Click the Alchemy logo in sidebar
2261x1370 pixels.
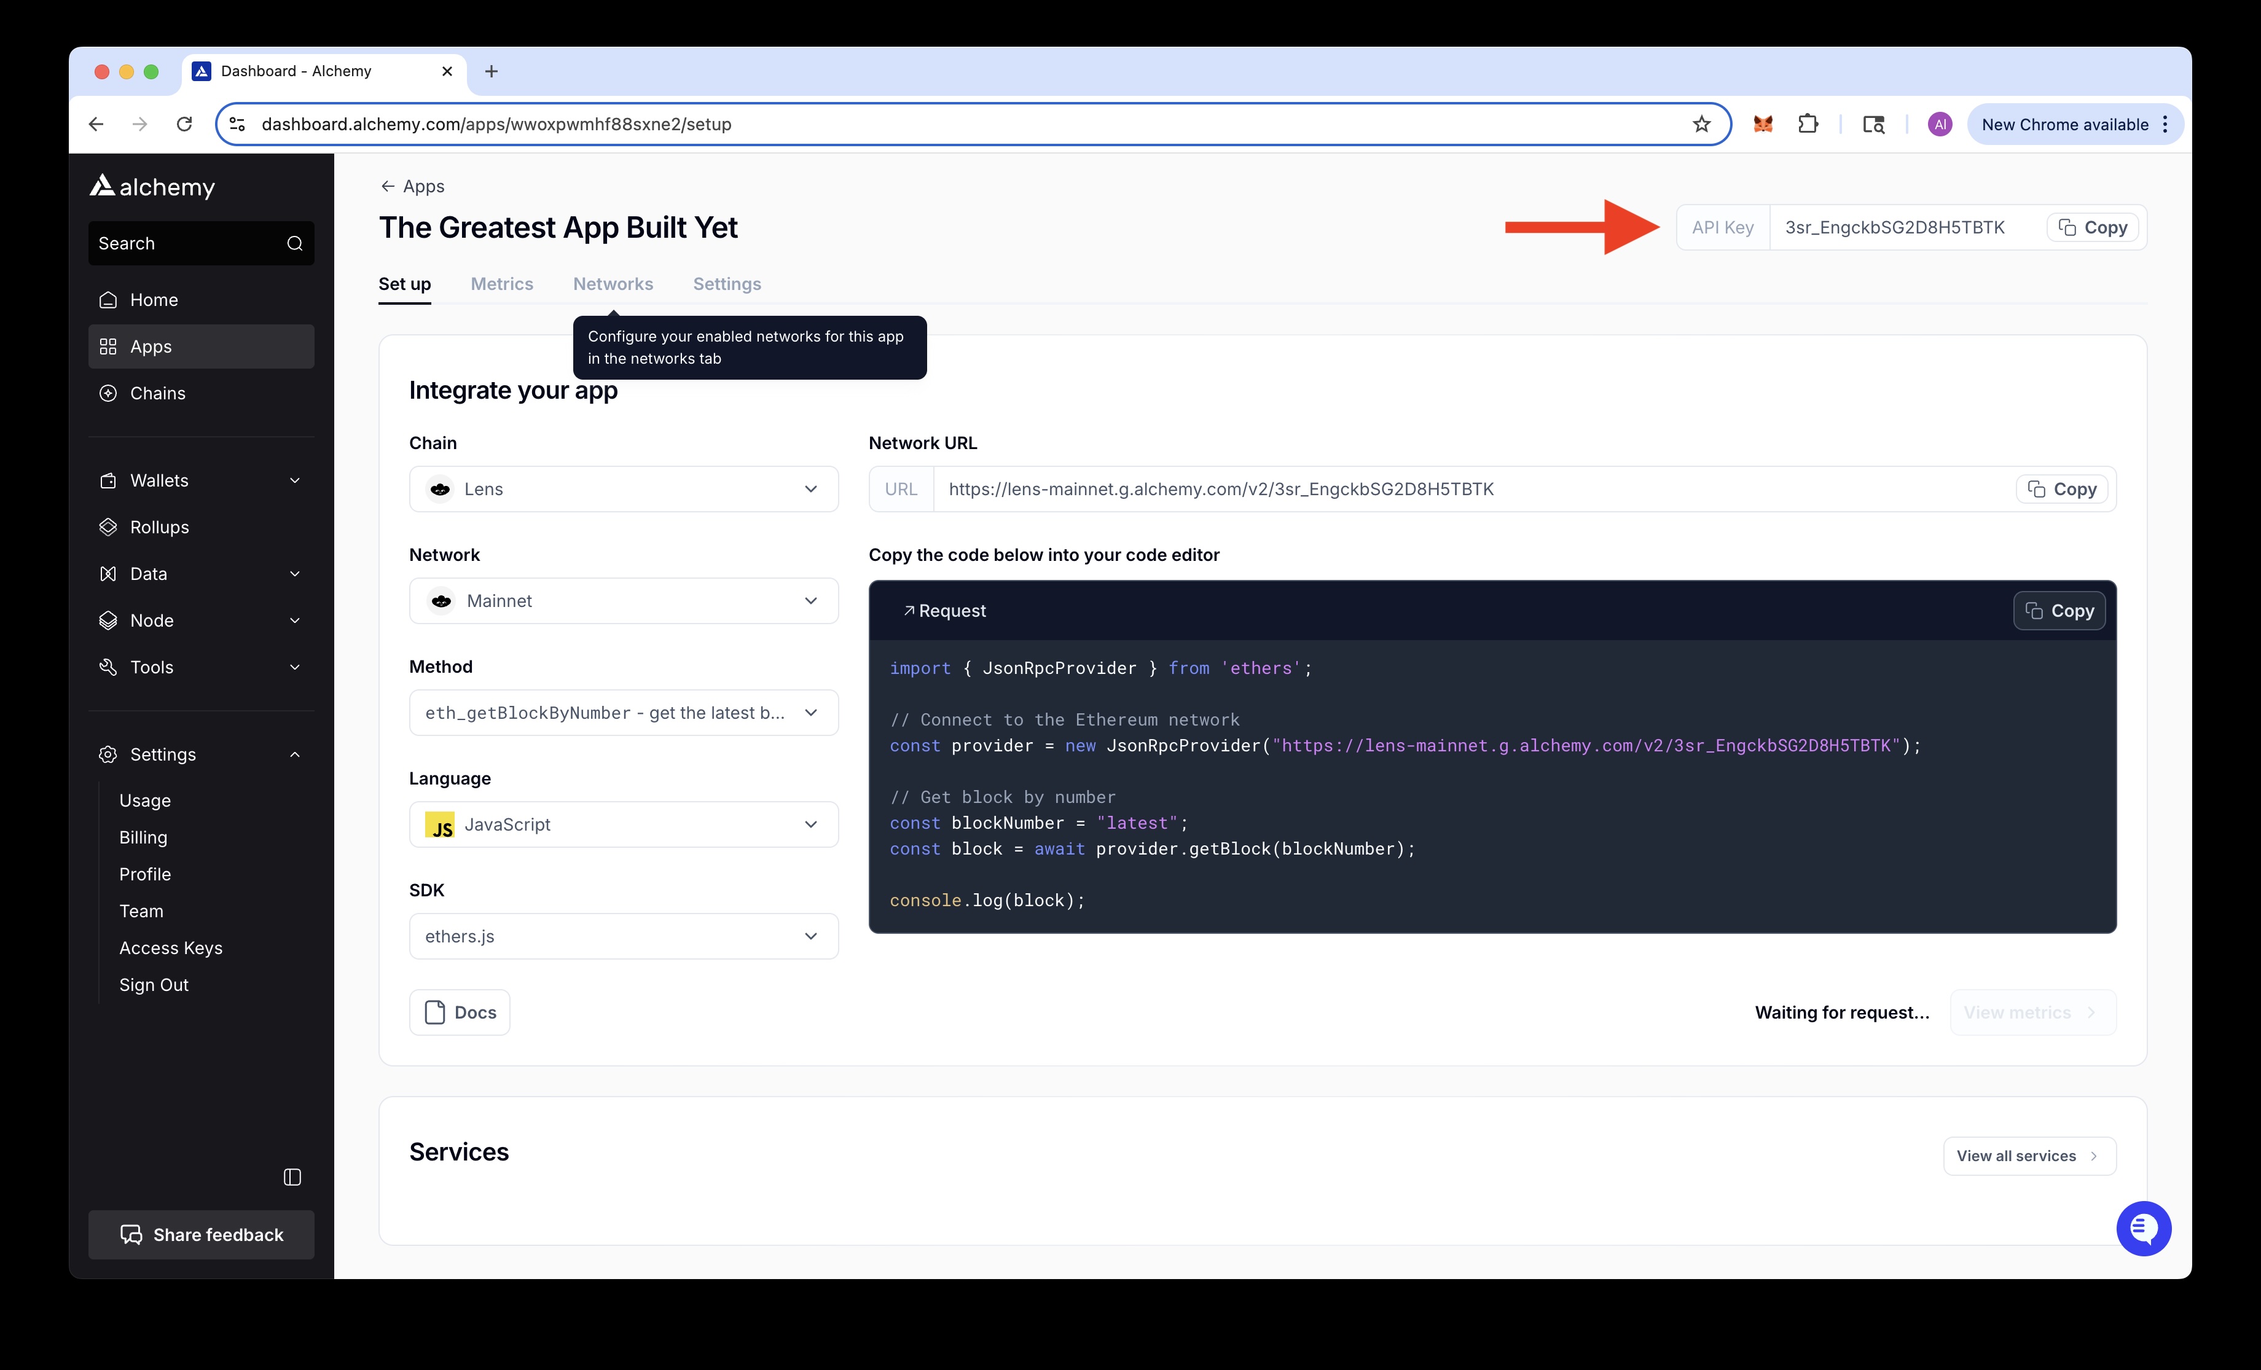[152, 186]
